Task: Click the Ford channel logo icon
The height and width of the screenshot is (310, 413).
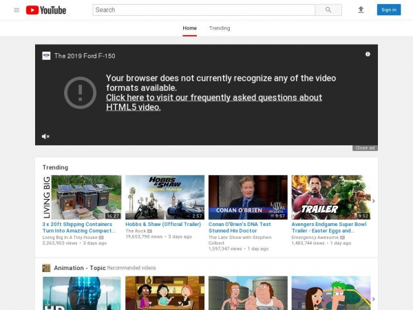Action: (46, 56)
